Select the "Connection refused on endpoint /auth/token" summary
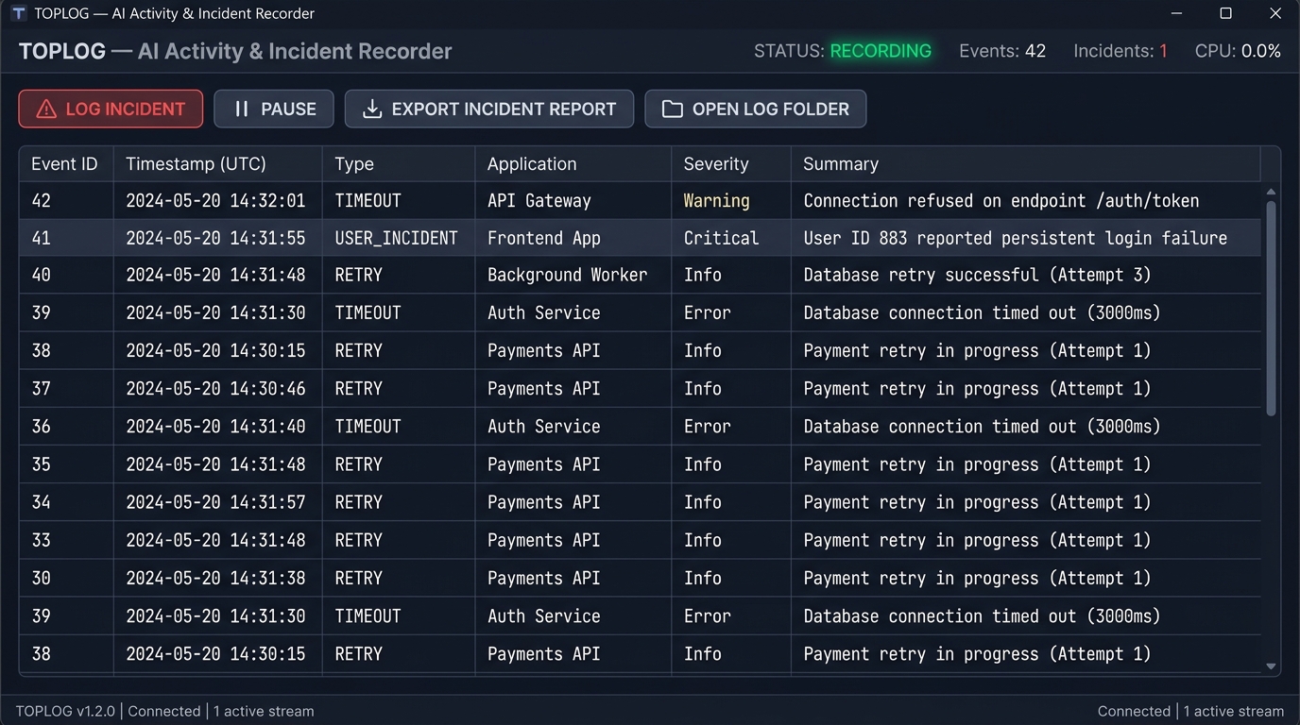The image size is (1300, 725). 1001,200
